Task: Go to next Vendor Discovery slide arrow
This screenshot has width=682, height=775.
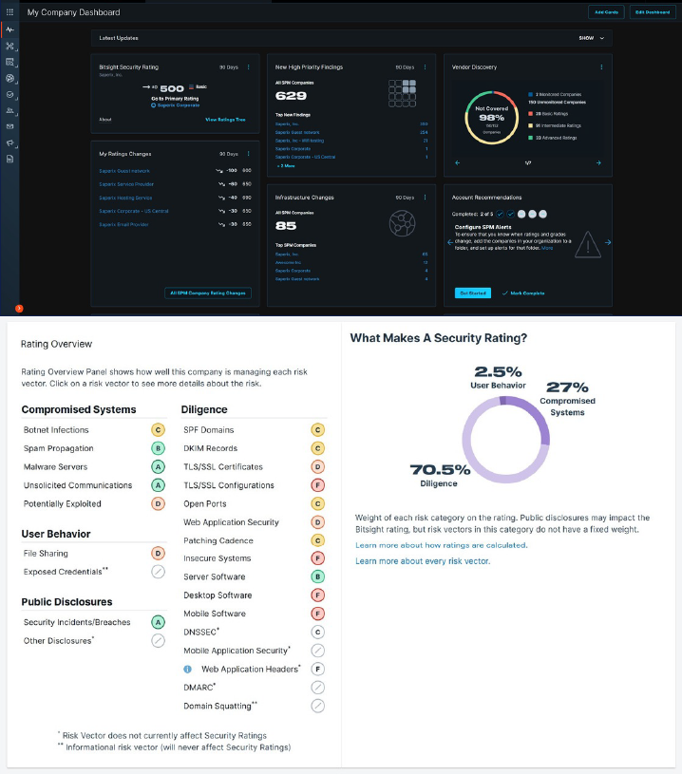Action: click(x=598, y=162)
